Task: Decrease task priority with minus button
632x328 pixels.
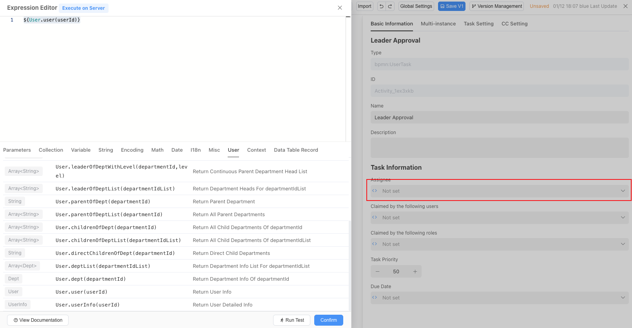Action: click(x=377, y=271)
